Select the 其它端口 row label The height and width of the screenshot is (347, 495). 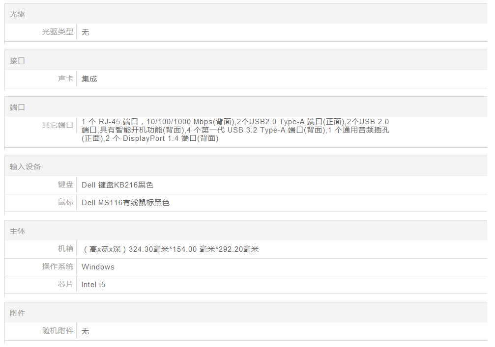point(58,125)
